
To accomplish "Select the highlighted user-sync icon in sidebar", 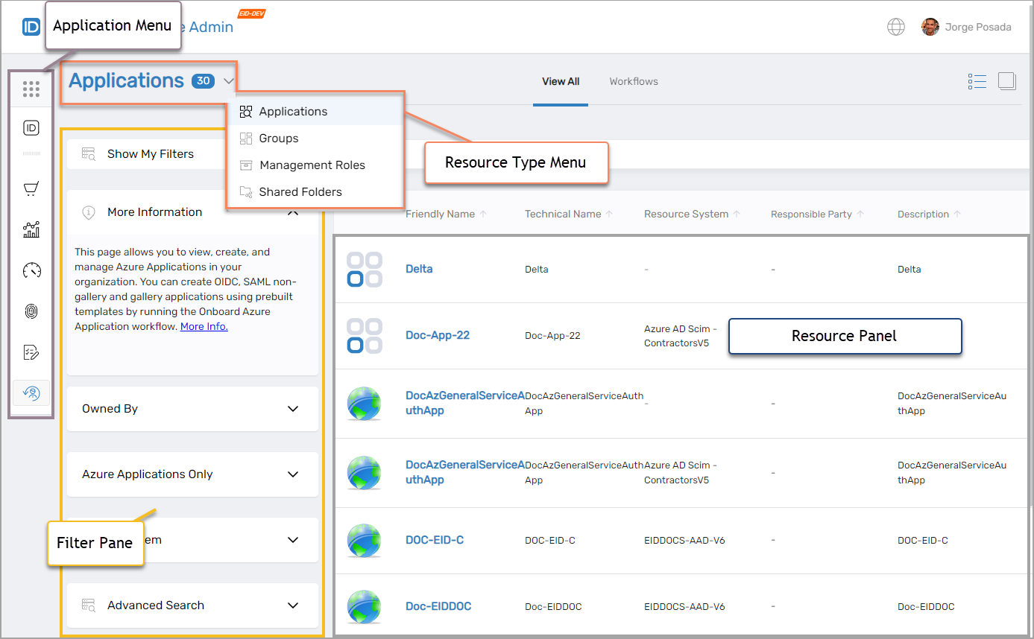I will (31, 392).
